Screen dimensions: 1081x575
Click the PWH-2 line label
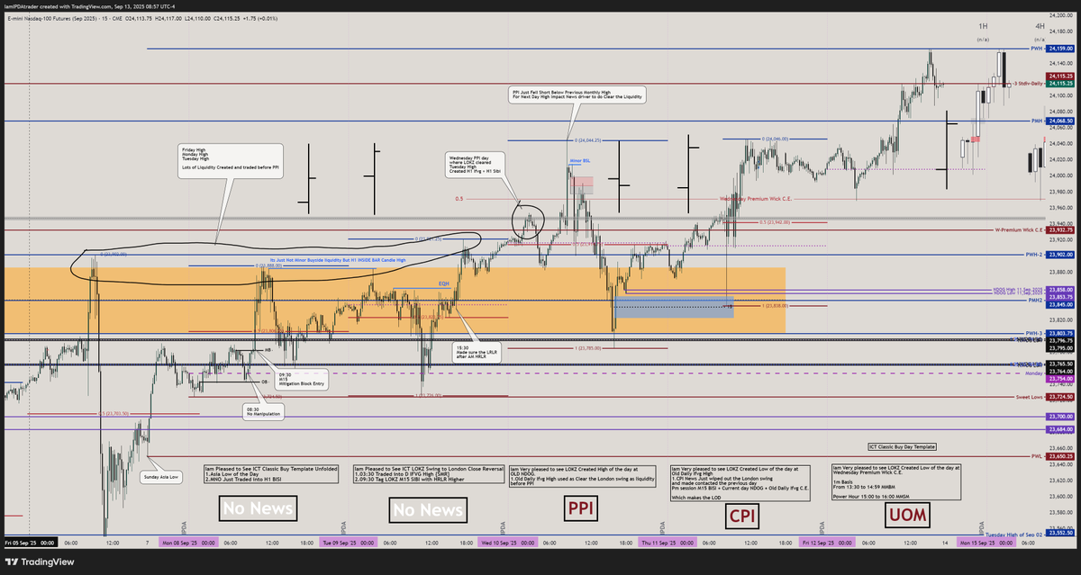tap(1035, 255)
